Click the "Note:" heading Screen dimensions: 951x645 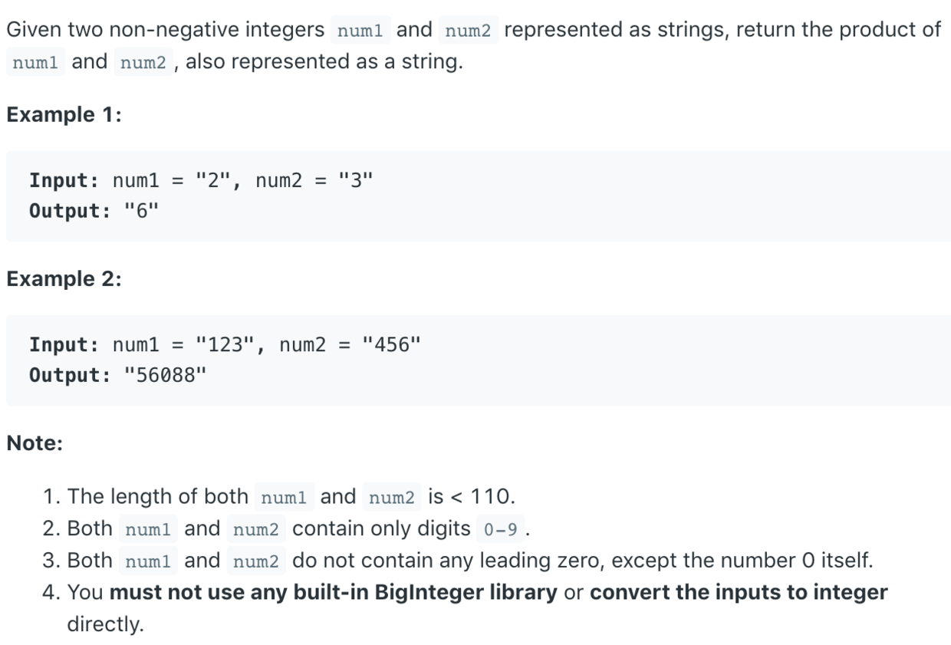(x=35, y=443)
